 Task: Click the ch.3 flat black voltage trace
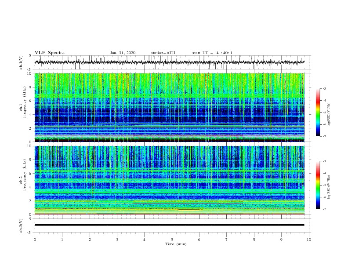[169, 225]
